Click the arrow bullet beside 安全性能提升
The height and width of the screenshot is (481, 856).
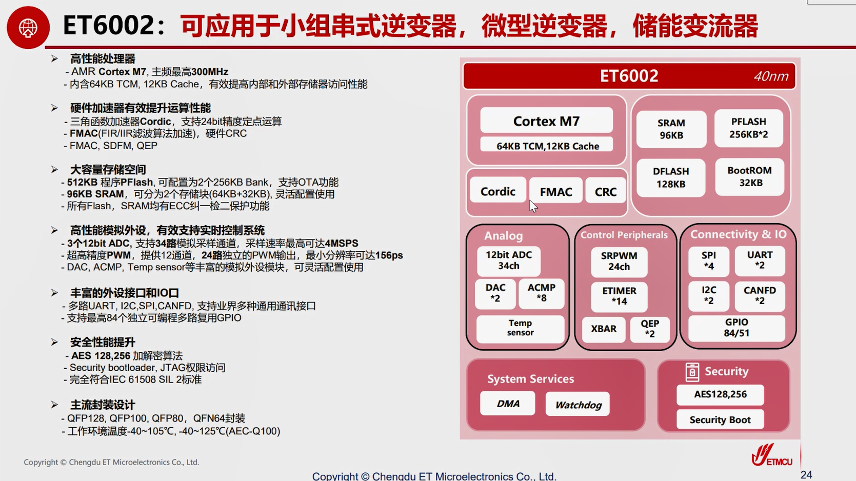(x=54, y=342)
